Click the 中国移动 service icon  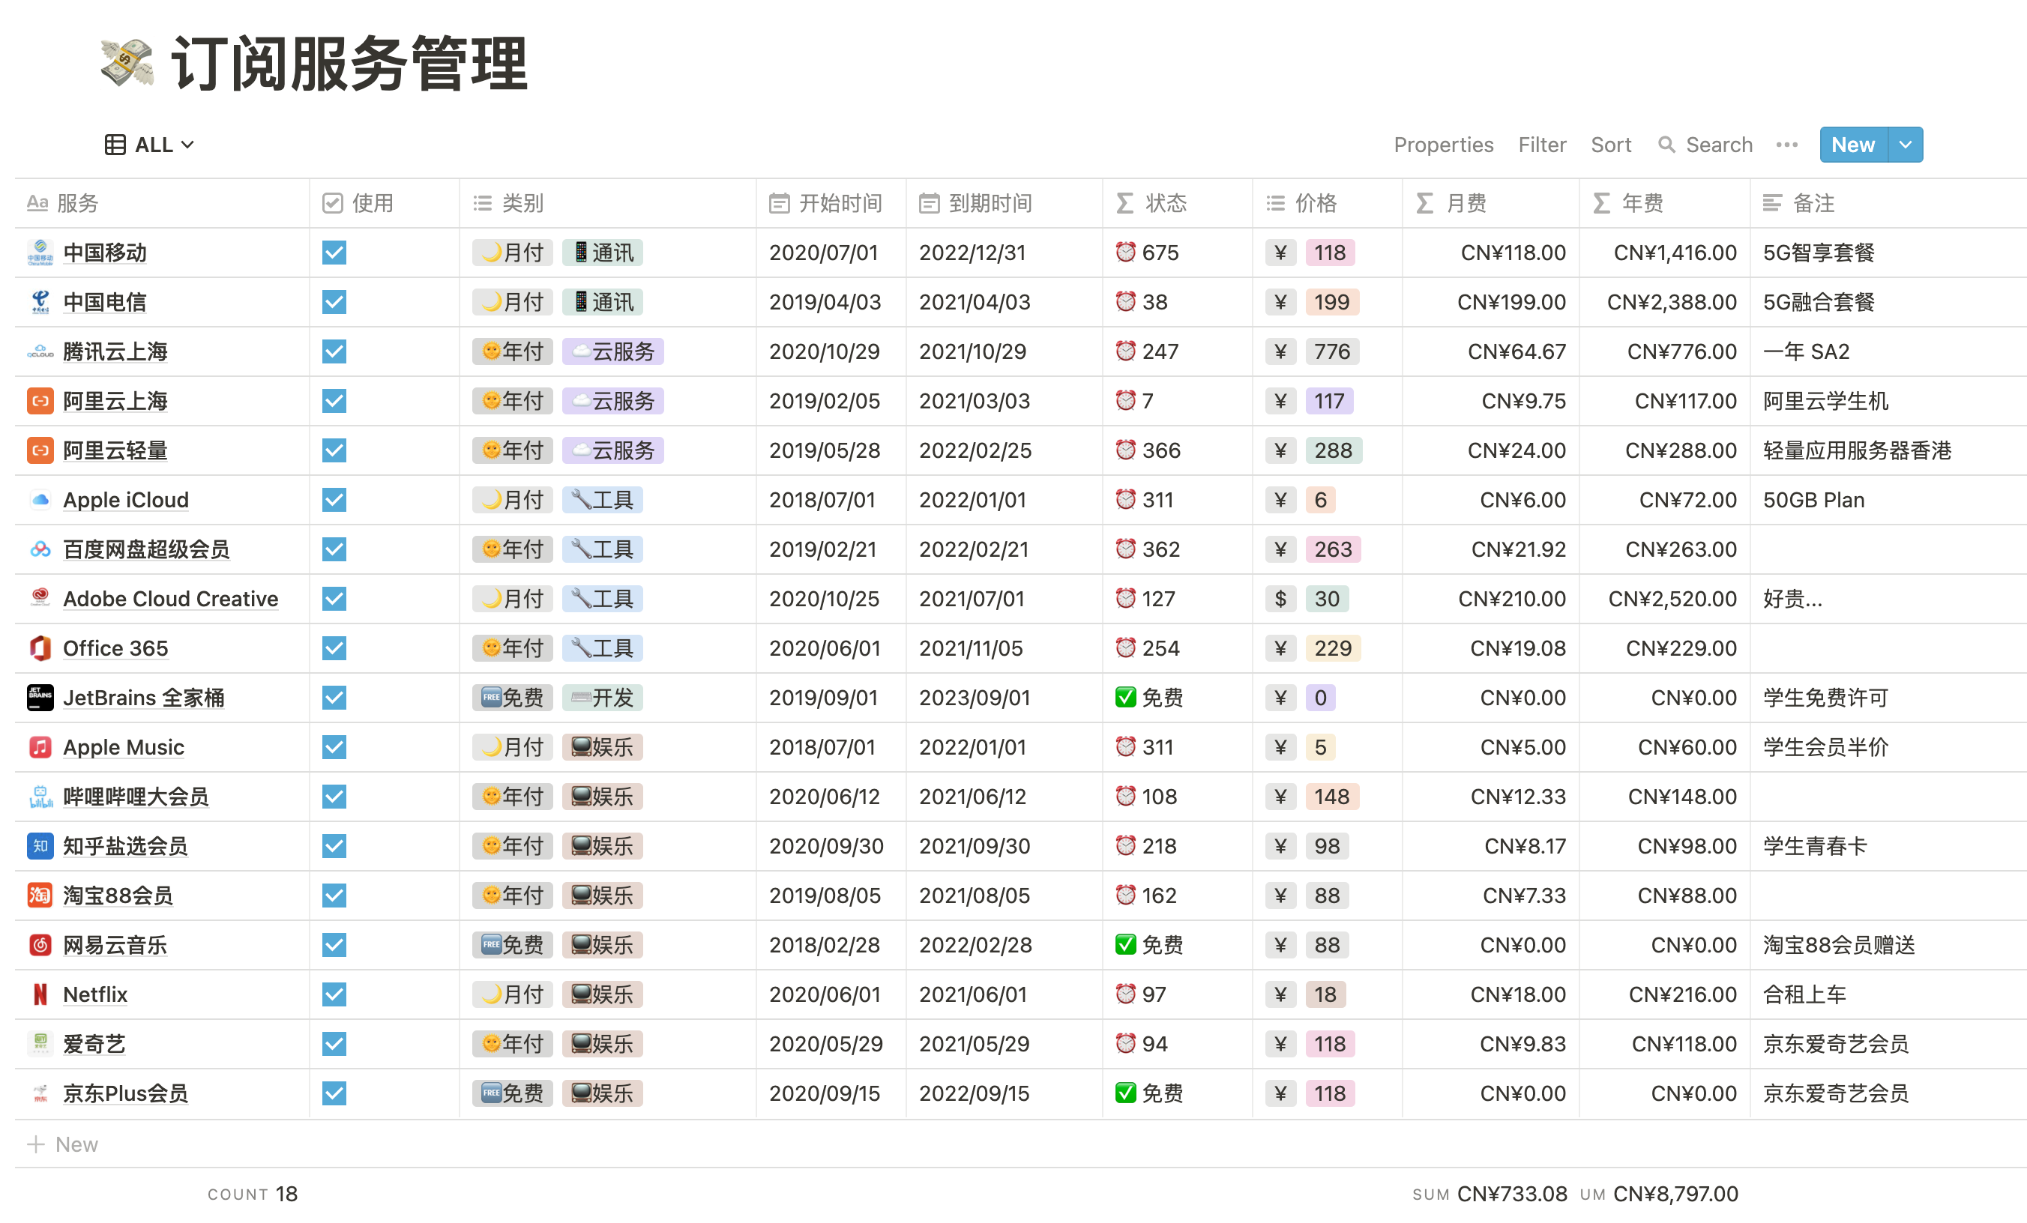pos(40,253)
